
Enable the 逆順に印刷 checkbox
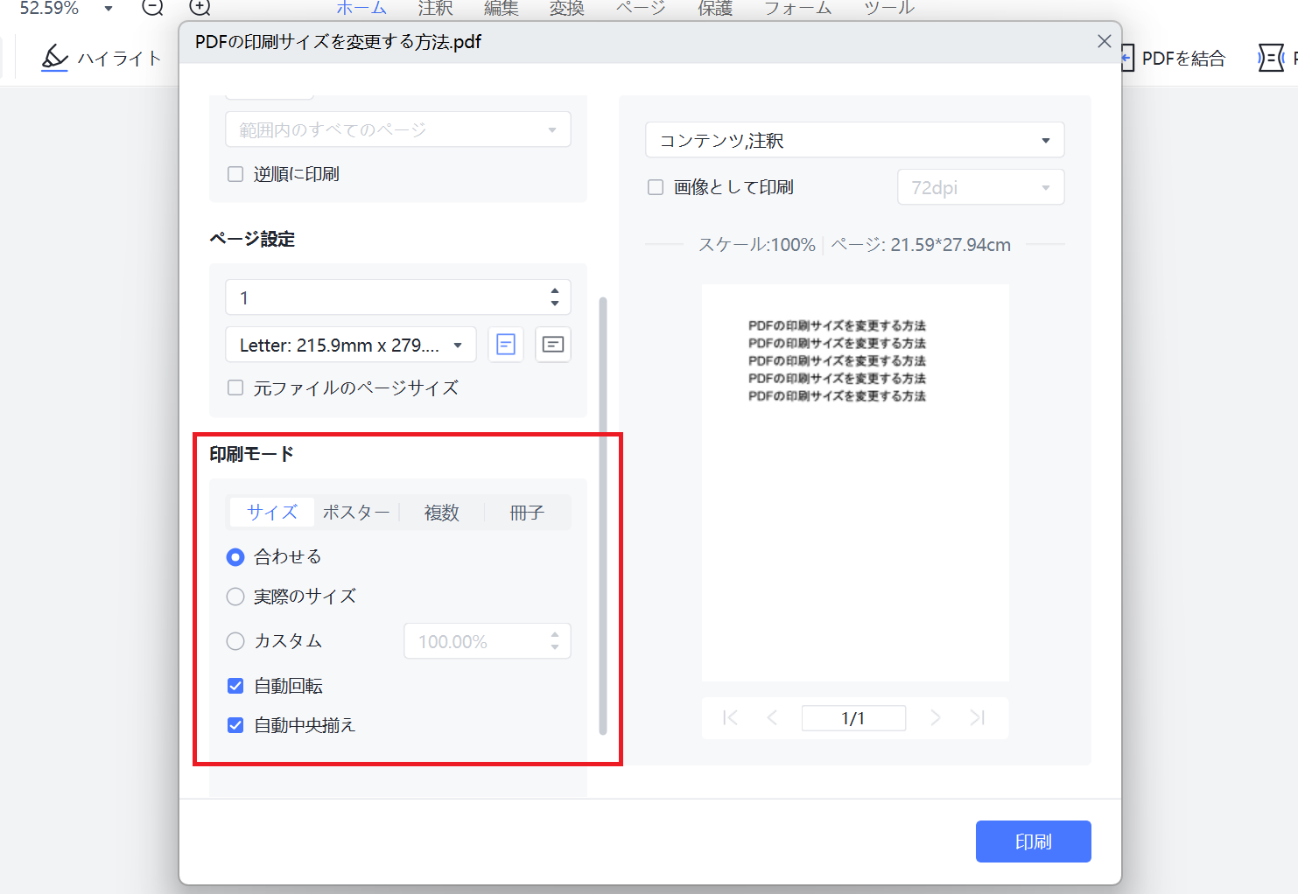click(235, 173)
